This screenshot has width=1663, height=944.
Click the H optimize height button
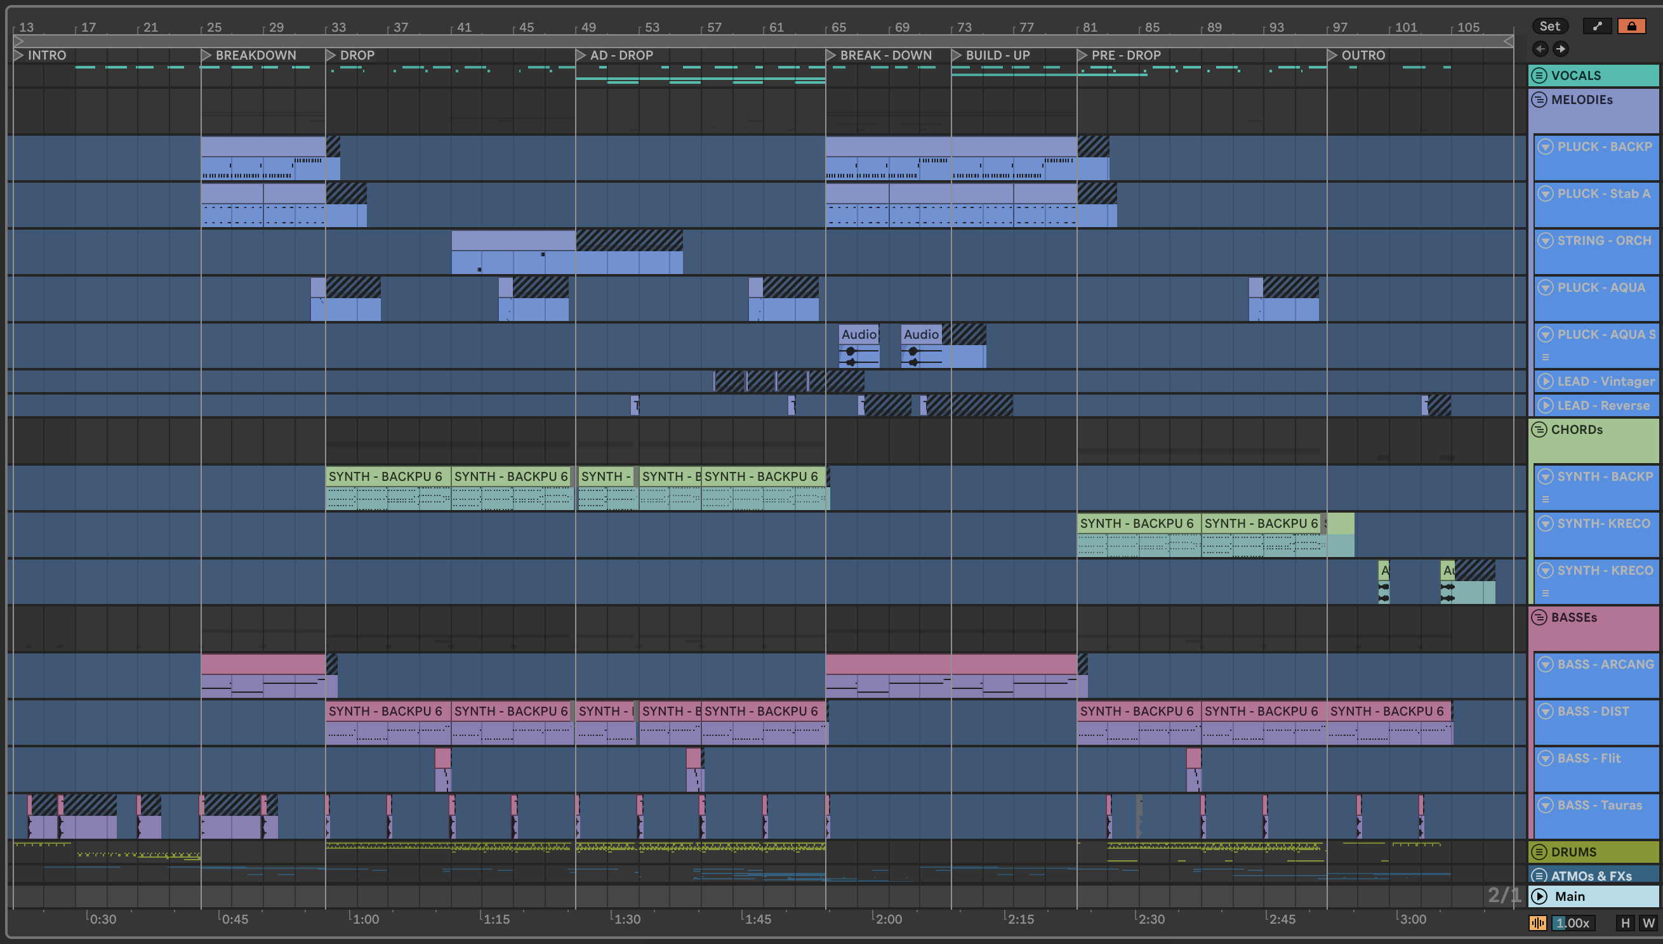tap(1625, 922)
